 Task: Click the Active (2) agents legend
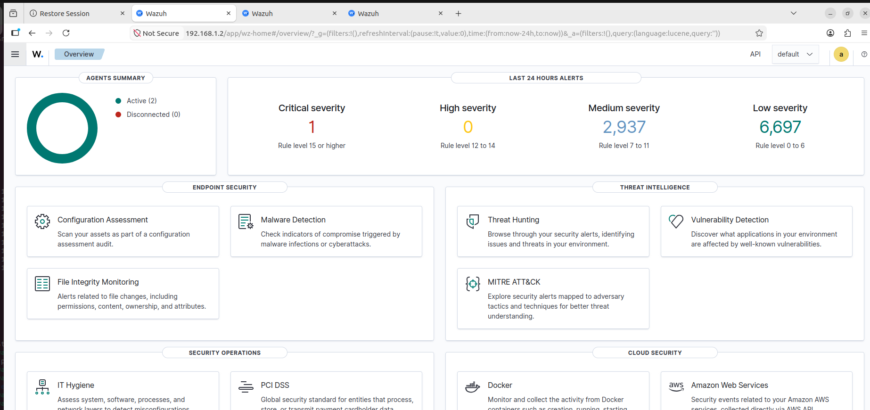[x=141, y=101]
